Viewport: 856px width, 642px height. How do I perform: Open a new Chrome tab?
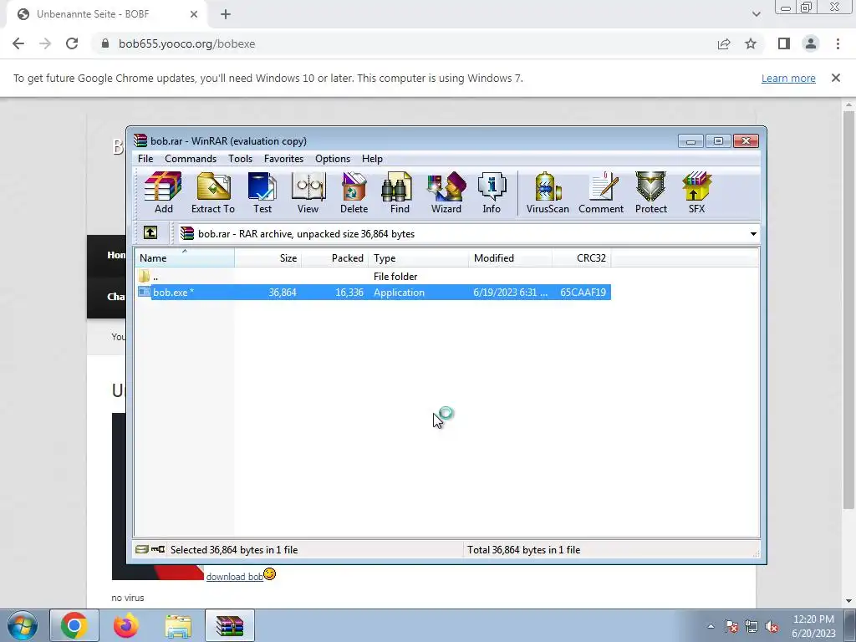(226, 14)
